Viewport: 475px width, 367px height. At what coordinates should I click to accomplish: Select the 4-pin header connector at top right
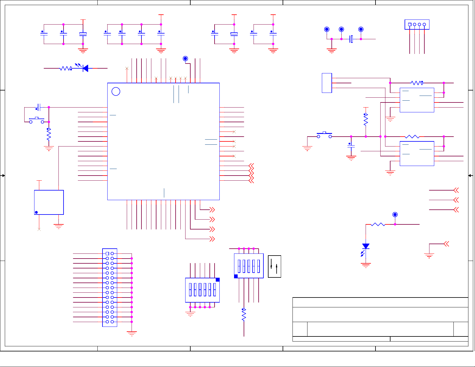417,25
